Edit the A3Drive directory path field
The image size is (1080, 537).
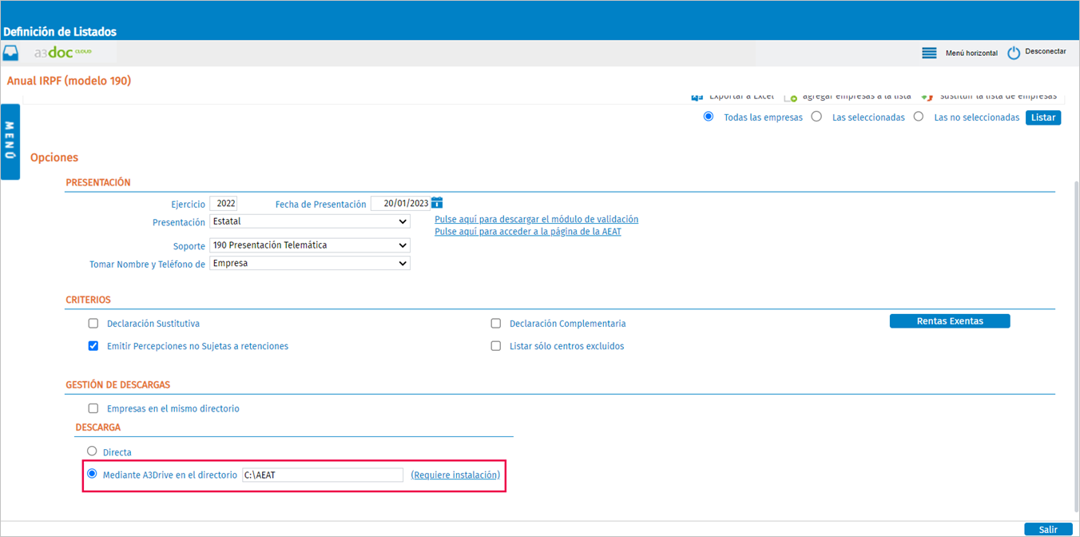pos(323,475)
